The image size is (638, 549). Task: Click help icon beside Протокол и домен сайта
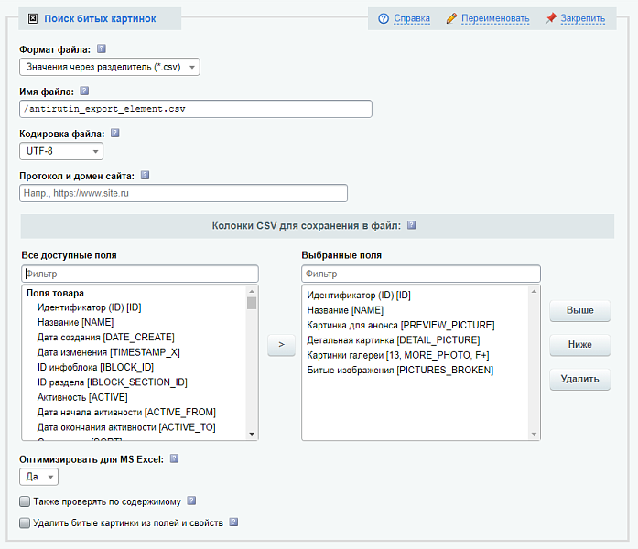[145, 175]
